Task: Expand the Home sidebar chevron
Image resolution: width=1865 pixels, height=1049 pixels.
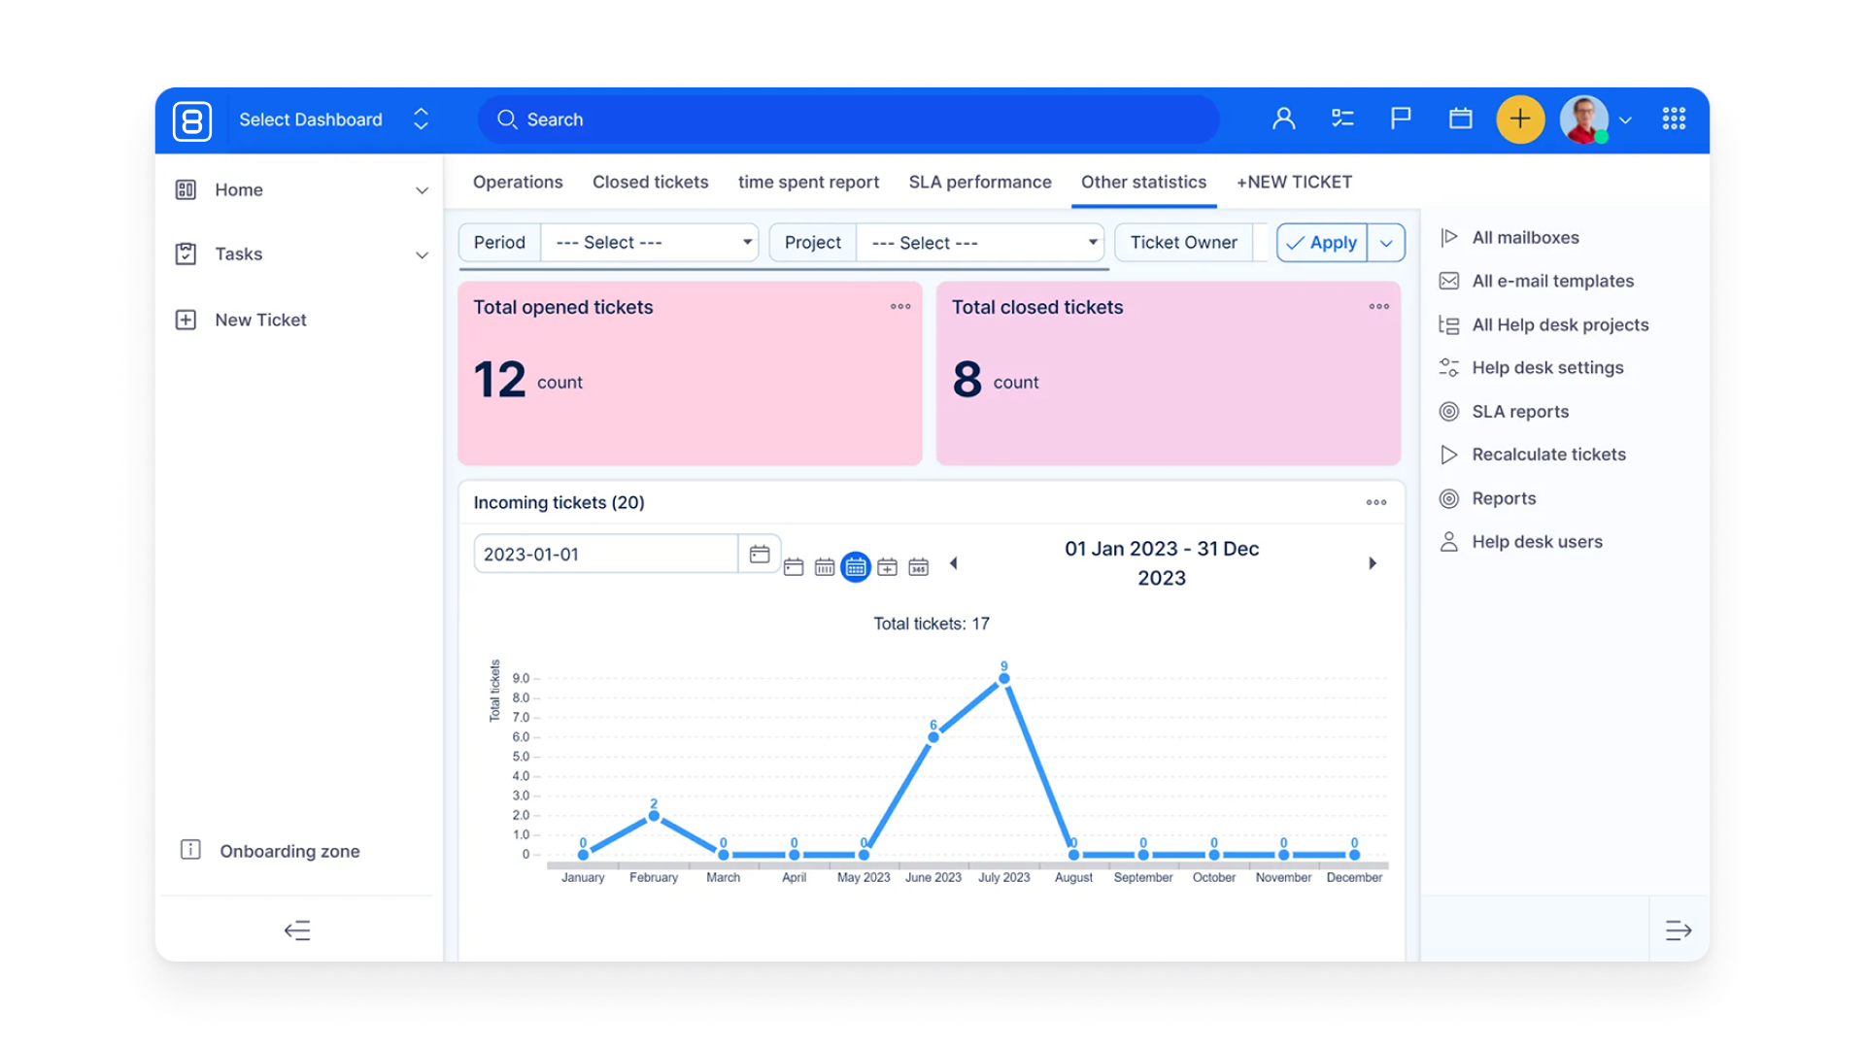Action: tap(422, 190)
